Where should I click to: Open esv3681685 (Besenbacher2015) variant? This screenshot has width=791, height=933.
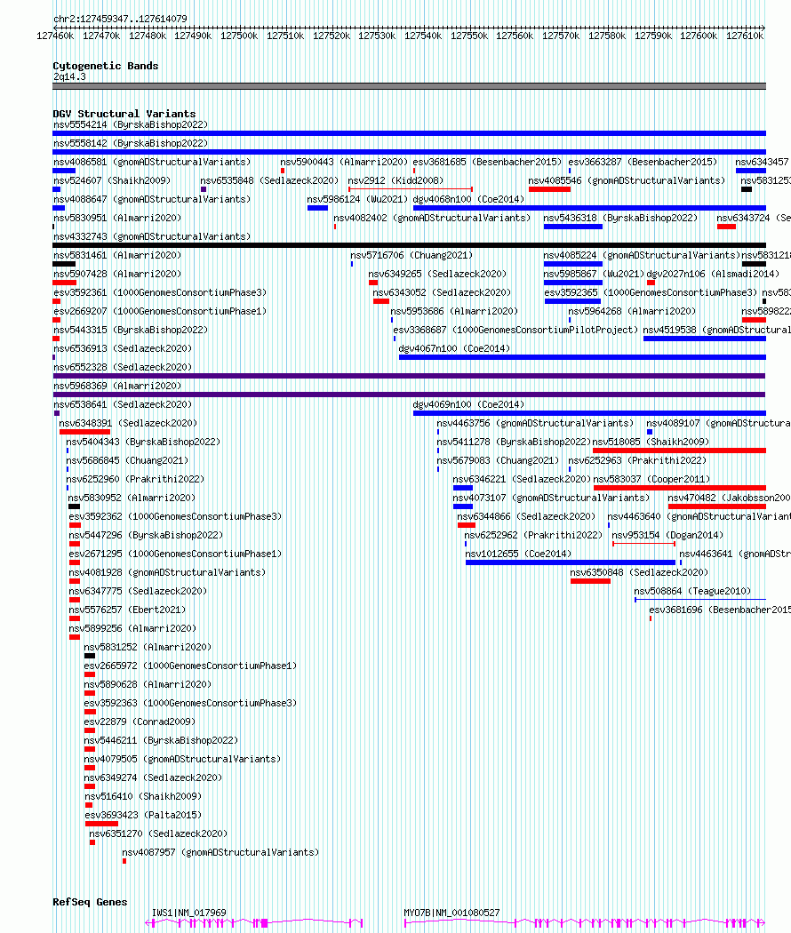(487, 162)
